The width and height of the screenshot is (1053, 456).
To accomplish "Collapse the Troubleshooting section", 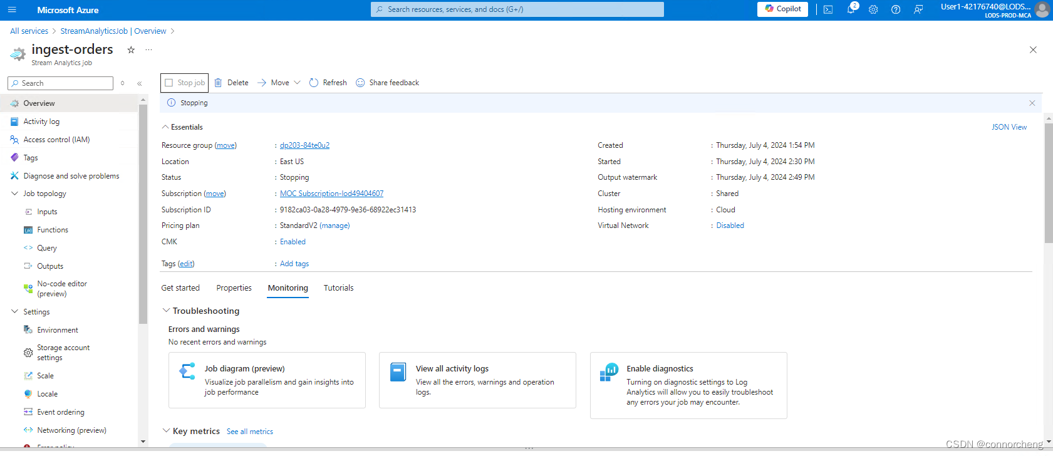I will pos(166,311).
